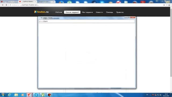Switch to the YouTube tab
172x97 pixels.
[x=9, y=2]
